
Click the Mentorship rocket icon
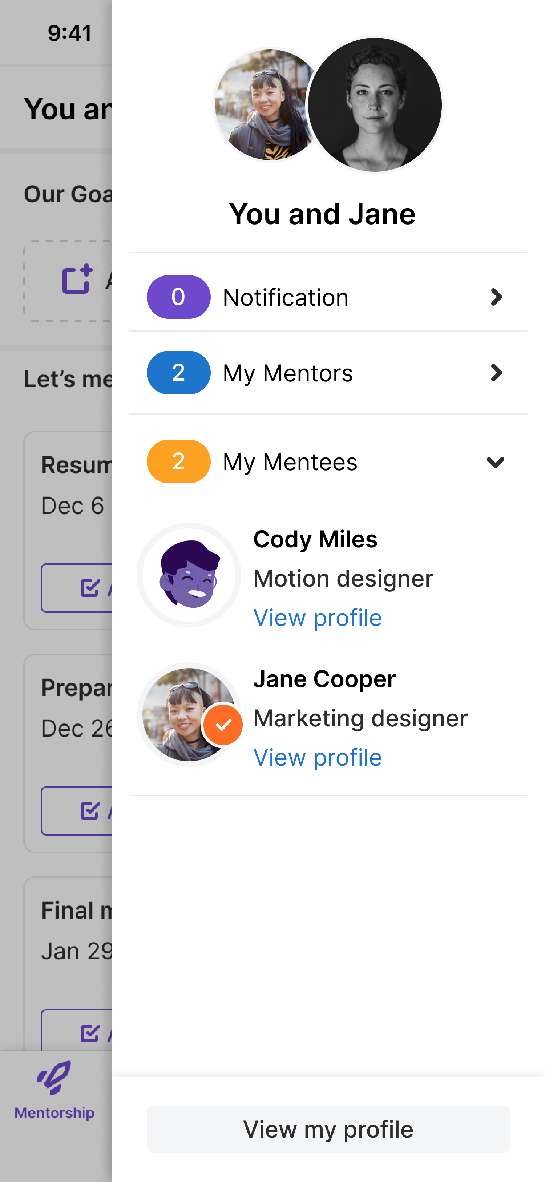54,1076
